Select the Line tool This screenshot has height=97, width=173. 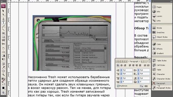(3, 30)
